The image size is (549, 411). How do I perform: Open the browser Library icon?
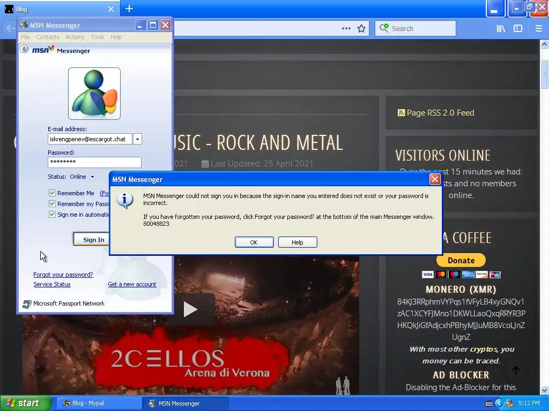pyautogui.click(x=501, y=29)
